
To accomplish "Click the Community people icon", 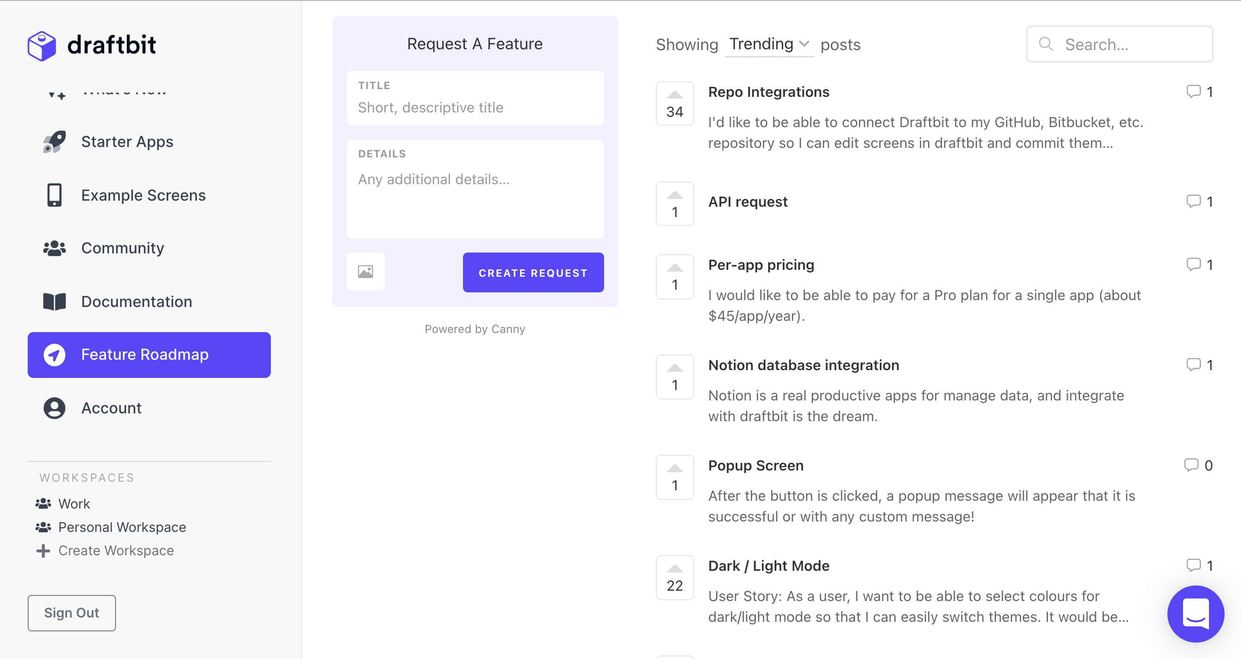I will coord(55,248).
